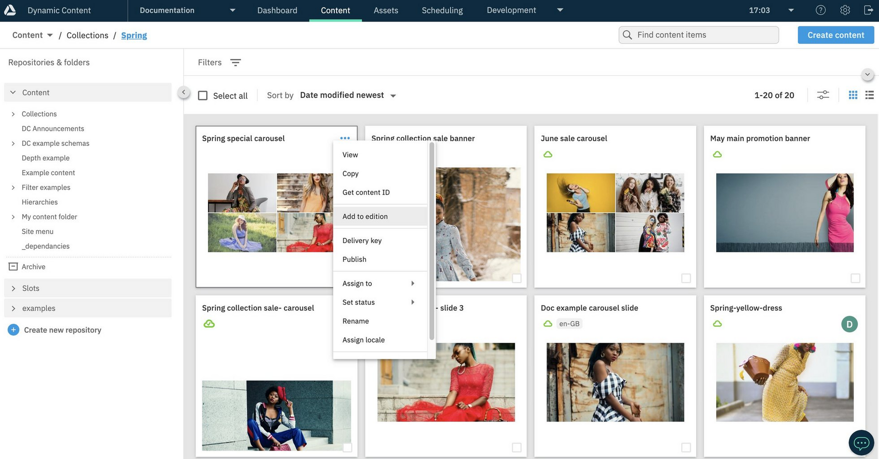Open settings gear in top bar
This screenshot has height=459, width=879.
[x=844, y=10]
